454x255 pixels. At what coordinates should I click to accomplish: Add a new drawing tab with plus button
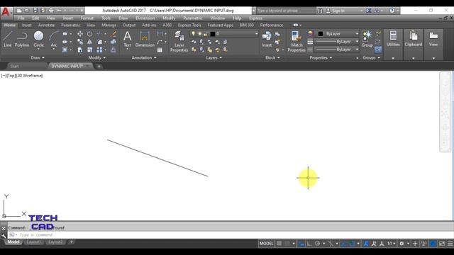click(99, 66)
